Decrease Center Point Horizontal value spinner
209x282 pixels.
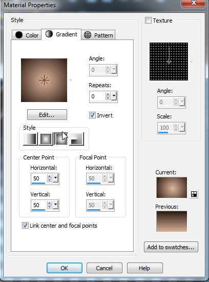click(49, 180)
